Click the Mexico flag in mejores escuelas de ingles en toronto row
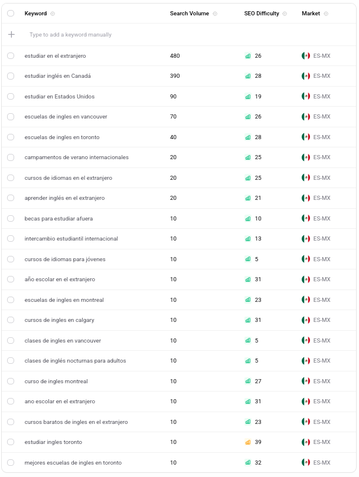Viewport: 359px width, 477px height. click(306, 462)
